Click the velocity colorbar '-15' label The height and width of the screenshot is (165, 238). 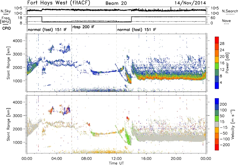pyautogui.click(x=224, y=127)
